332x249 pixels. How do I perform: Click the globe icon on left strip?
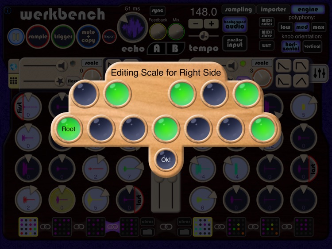point(14,67)
